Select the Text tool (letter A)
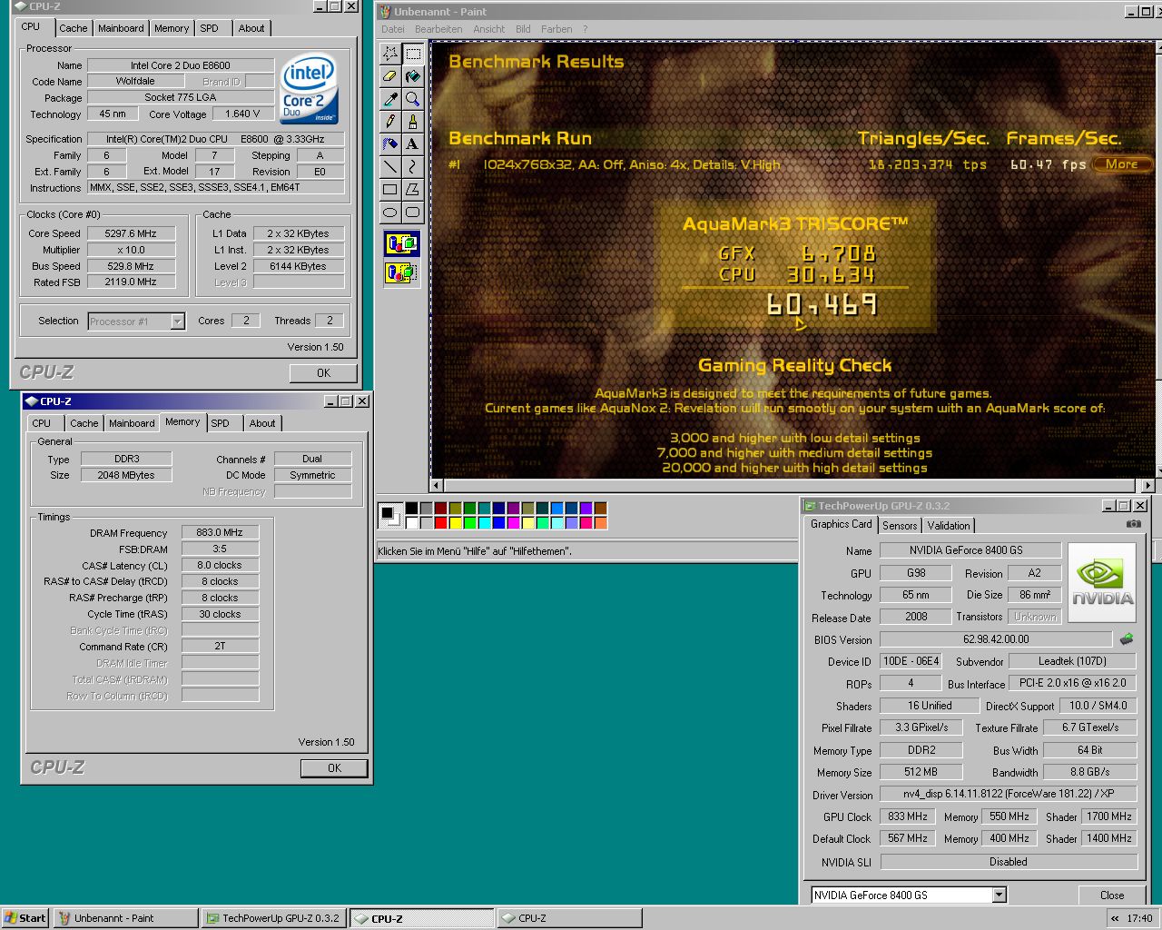This screenshot has width=1162, height=930. click(413, 144)
